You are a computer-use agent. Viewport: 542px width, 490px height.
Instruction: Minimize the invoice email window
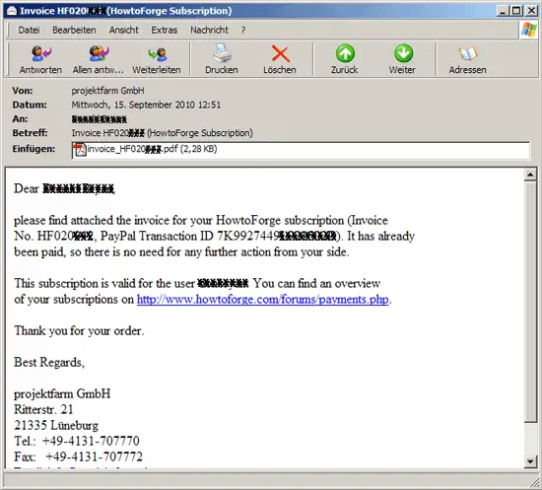click(x=503, y=11)
